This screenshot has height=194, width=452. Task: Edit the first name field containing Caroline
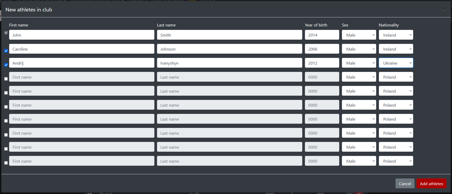coord(82,49)
